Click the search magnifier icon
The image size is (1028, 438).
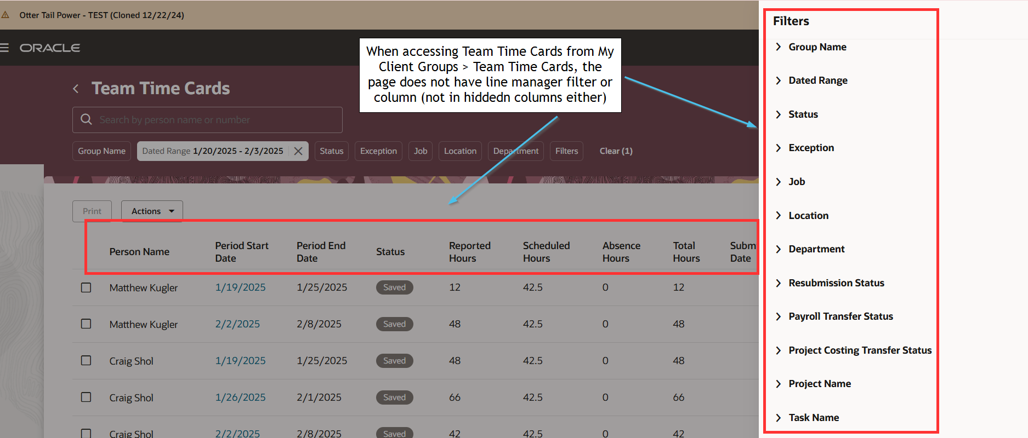86,119
